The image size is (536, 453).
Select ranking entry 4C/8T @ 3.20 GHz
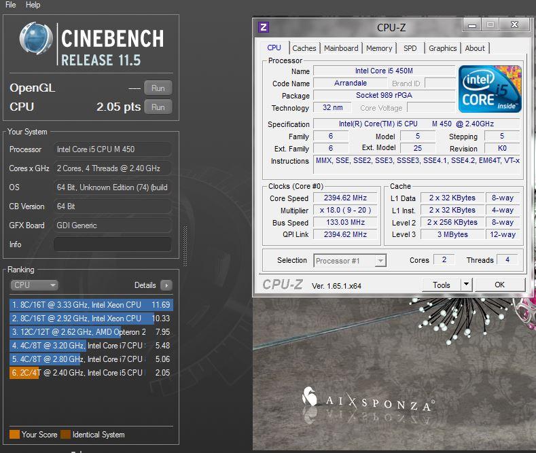pos(91,346)
